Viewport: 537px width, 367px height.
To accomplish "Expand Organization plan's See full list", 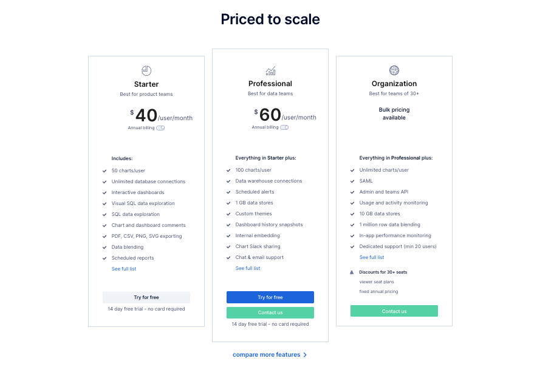I will (372, 257).
